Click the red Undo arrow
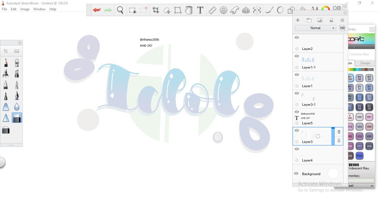 click(x=97, y=10)
